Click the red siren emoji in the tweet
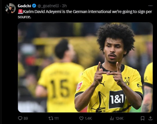 pyautogui.click(x=20, y=12)
